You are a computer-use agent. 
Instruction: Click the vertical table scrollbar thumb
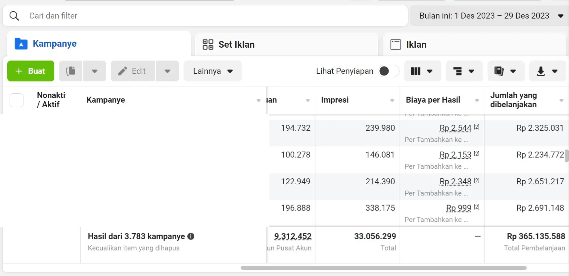[x=566, y=156]
